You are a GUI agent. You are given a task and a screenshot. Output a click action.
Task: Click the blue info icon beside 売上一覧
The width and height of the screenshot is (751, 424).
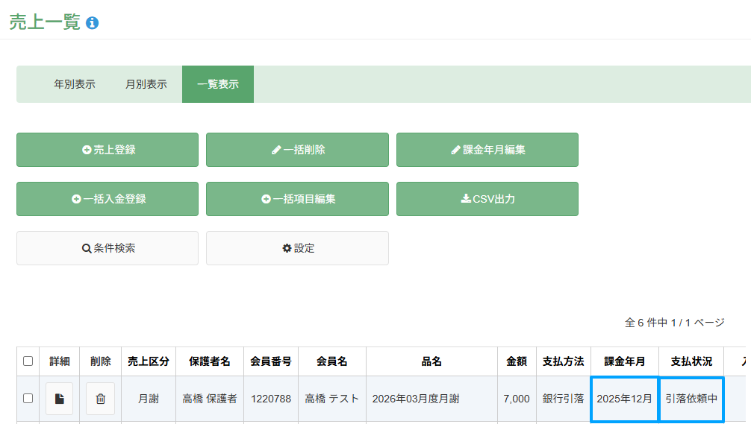click(x=93, y=23)
